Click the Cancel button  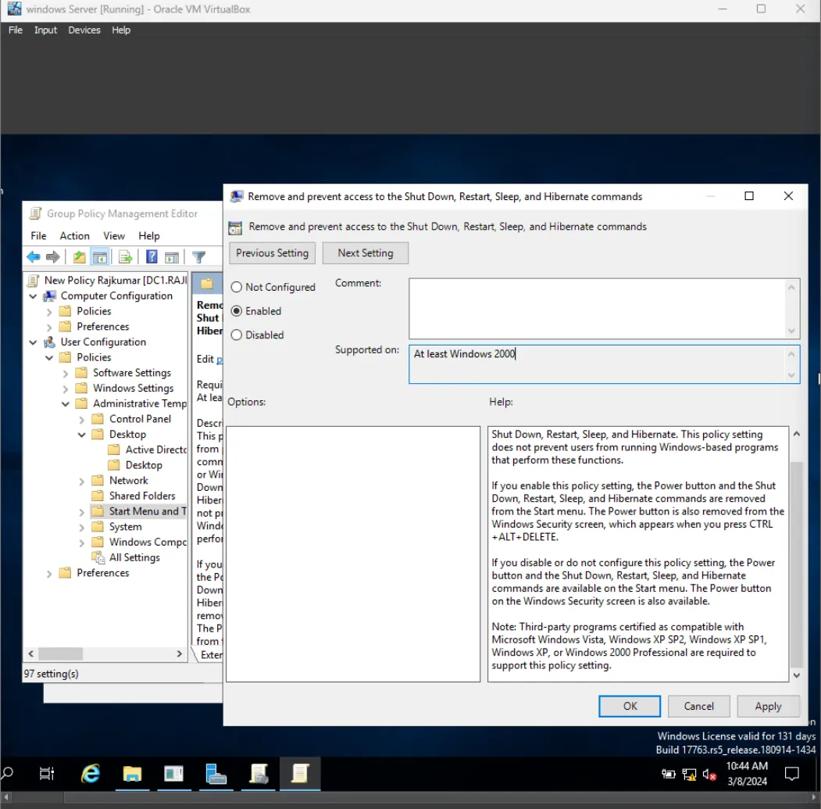[698, 707]
